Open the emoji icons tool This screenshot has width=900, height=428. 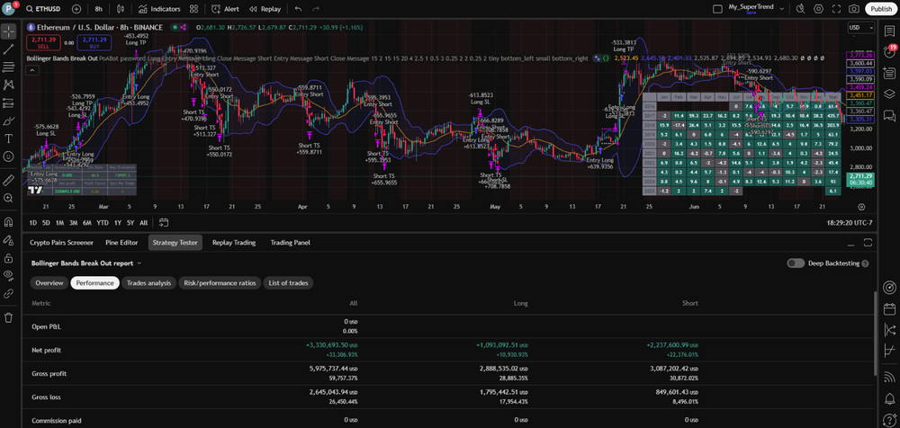9,156
